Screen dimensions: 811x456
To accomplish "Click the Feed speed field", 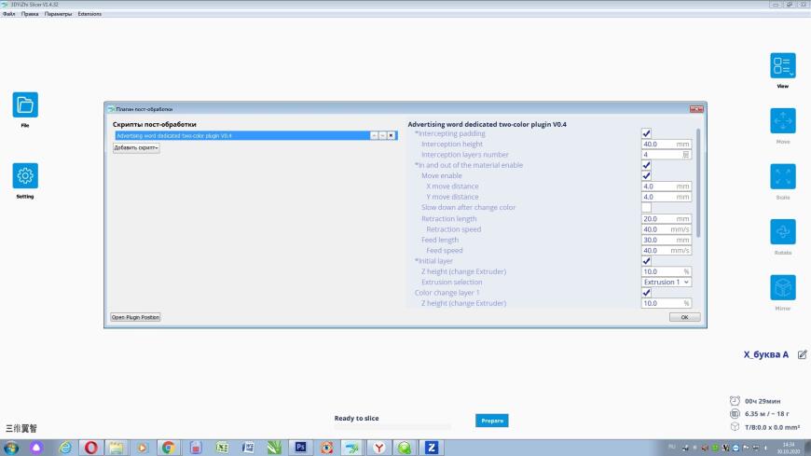I will coord(667,251).
